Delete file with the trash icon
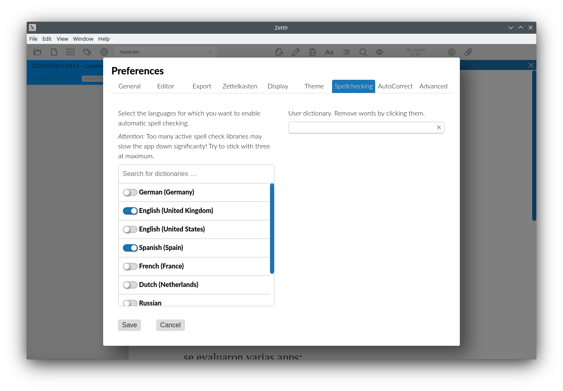This screenshot has height=391, width=563. 312,52
